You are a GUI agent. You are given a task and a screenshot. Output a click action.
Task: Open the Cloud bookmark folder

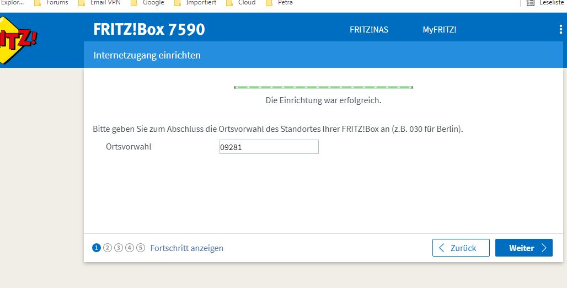click(241, 3)
